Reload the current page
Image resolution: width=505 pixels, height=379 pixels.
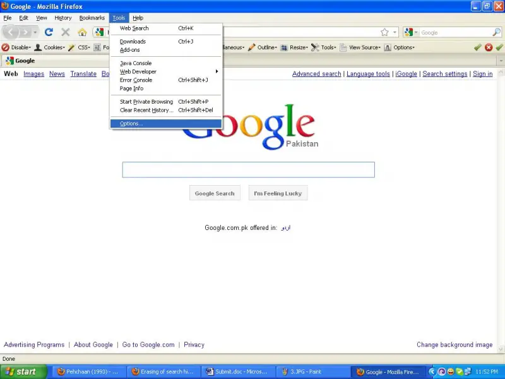click(x=49, y=32)
